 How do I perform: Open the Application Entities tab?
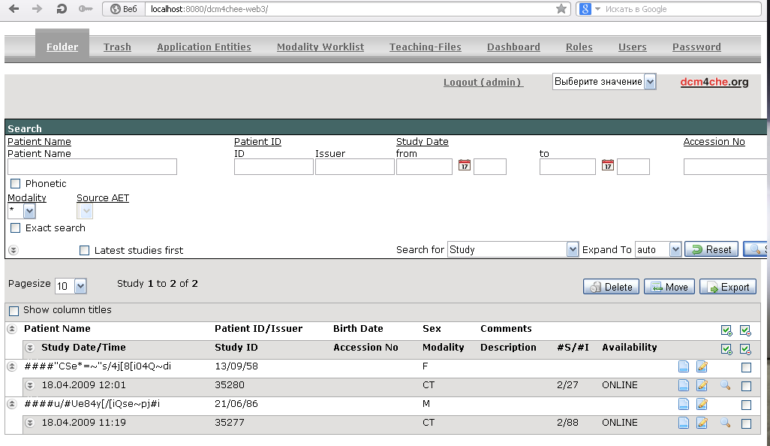click(204, 47)
